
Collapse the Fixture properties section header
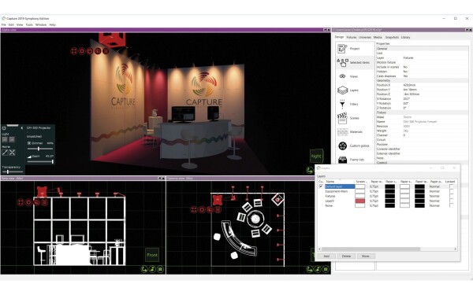click(x=423, y=112)
